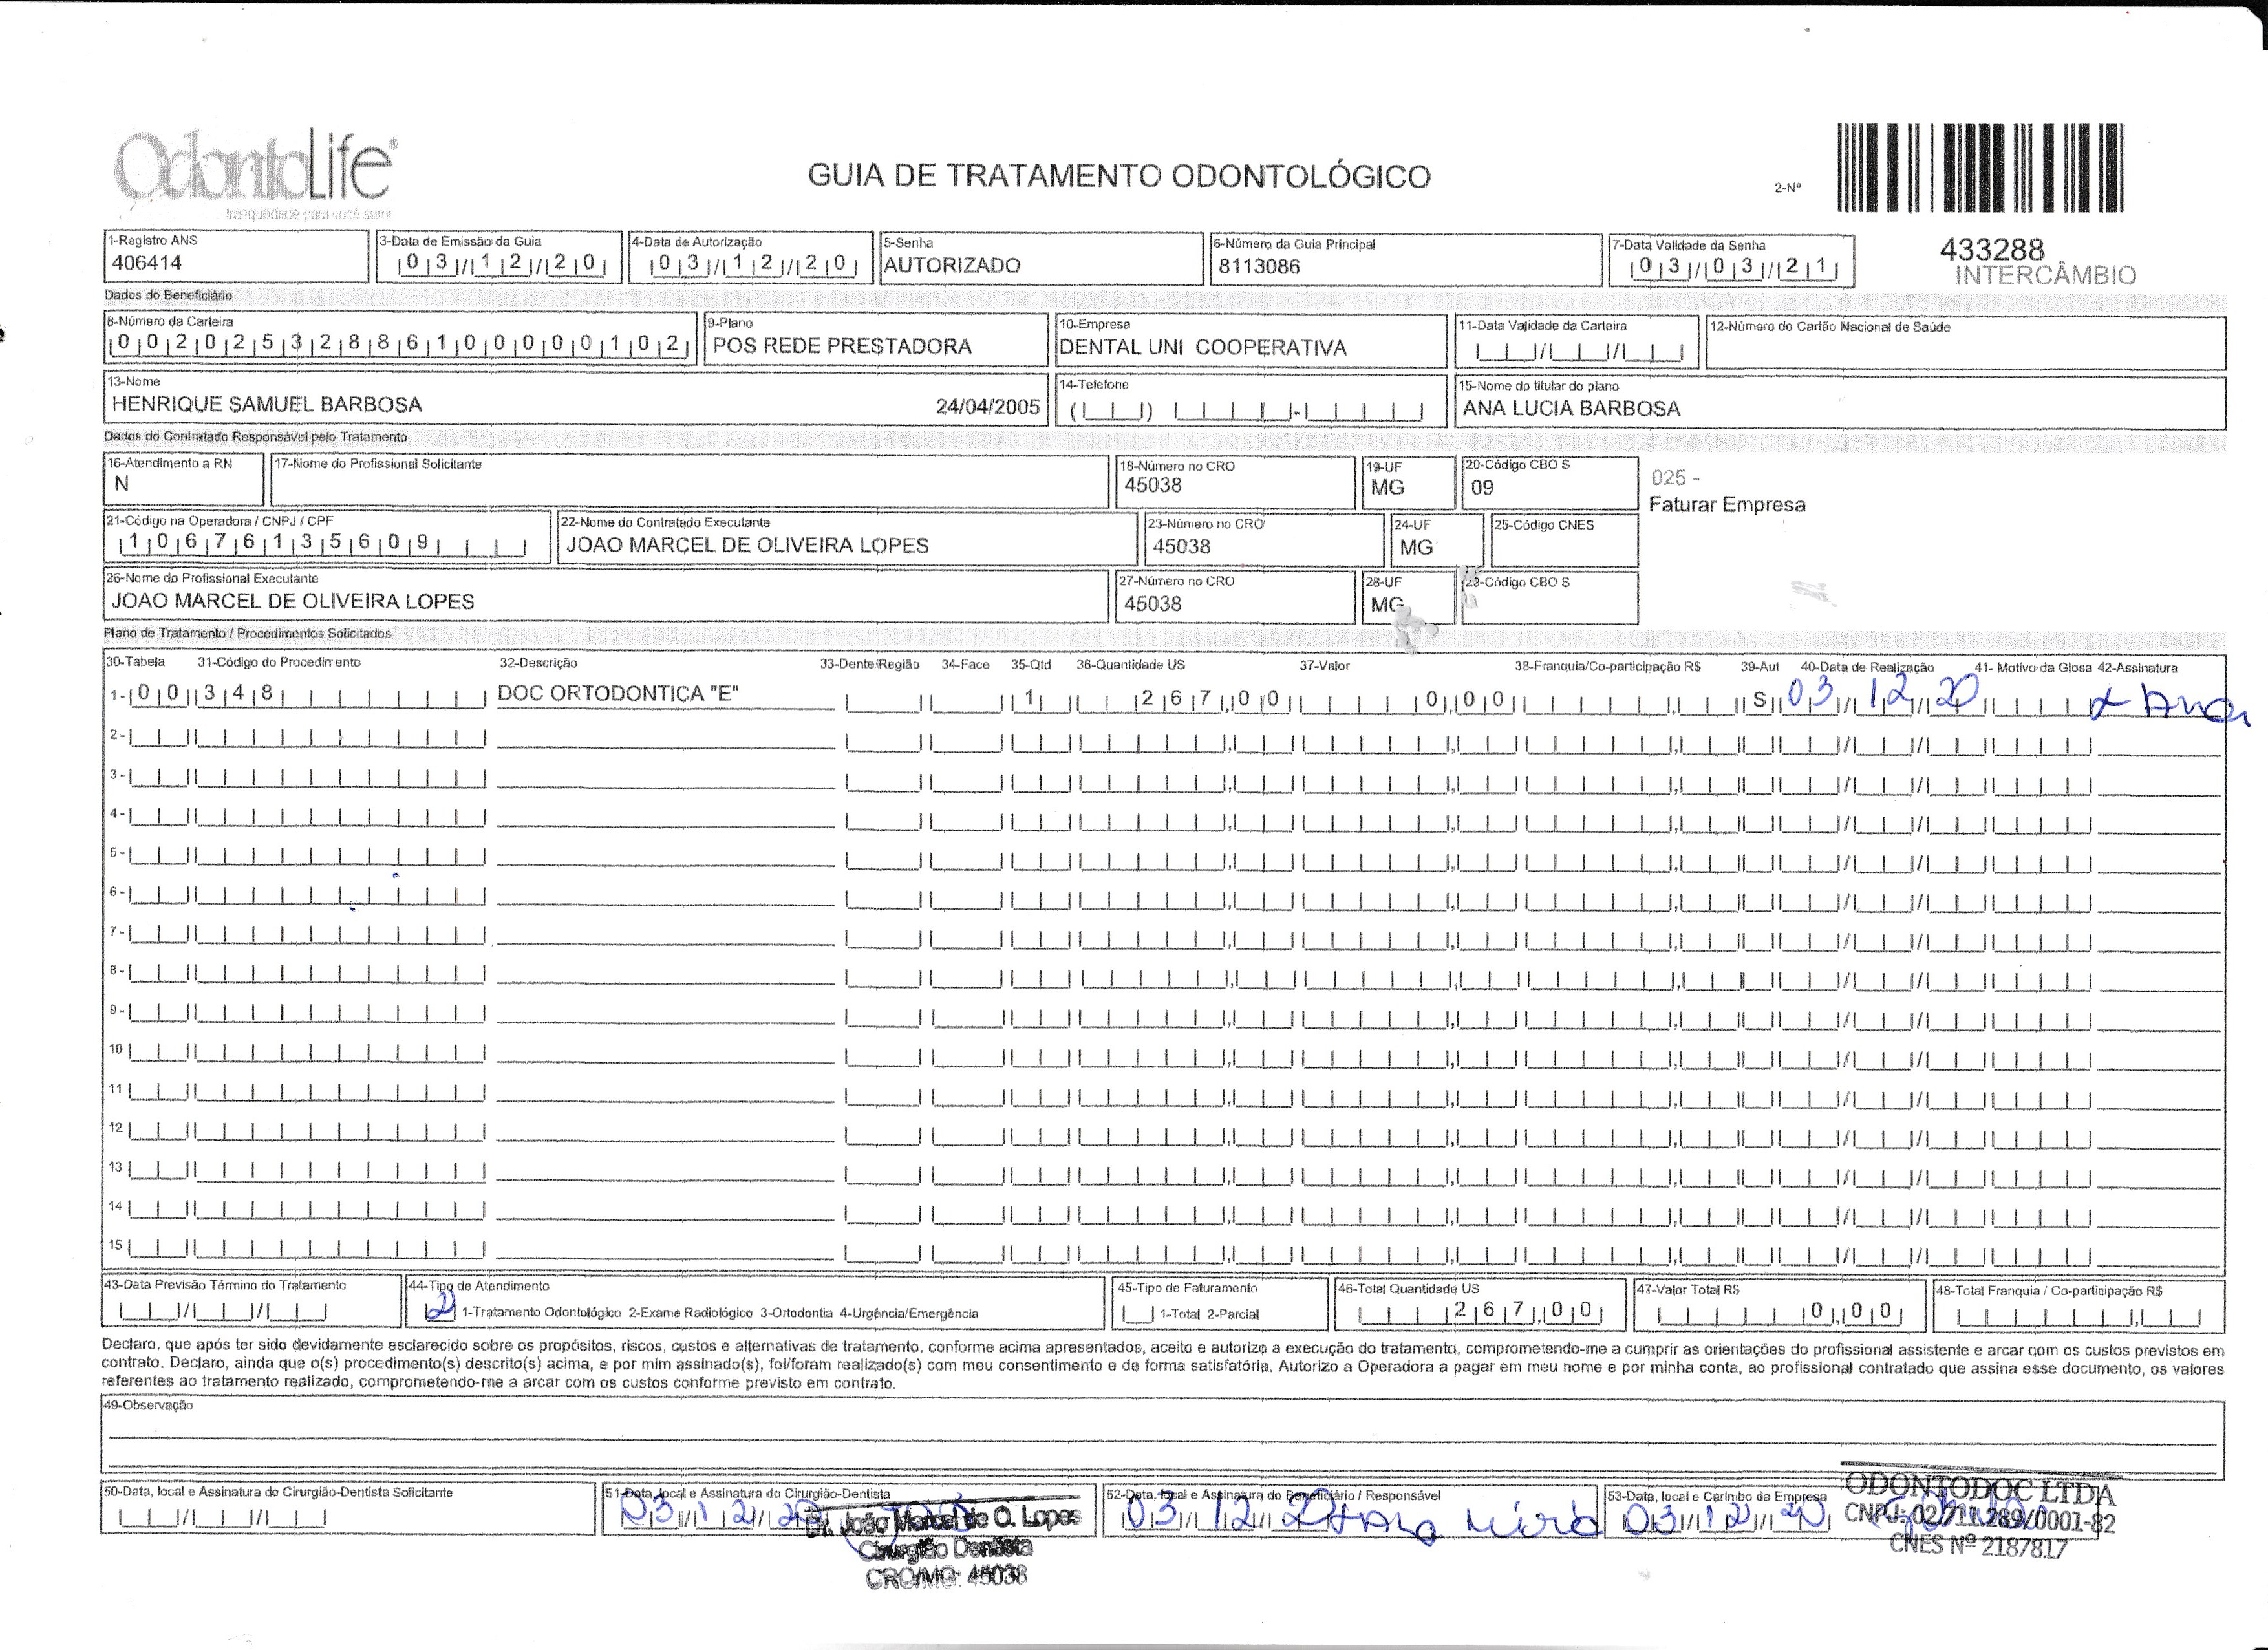Click the Número da Guia Principal field

pyautogui.click(x=1260, y=267)
